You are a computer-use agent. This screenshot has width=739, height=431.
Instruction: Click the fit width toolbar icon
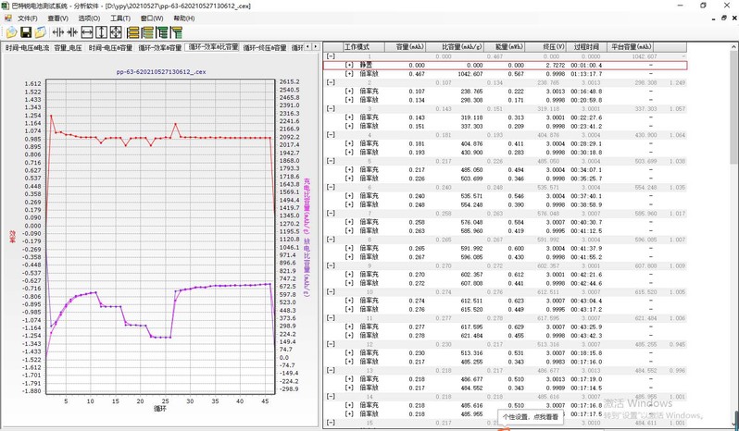point(87,32)
